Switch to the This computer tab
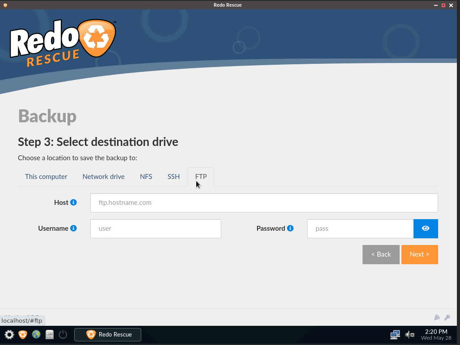Image resolution: width=460 pixels, height=345 pixels. click(46, 177)
